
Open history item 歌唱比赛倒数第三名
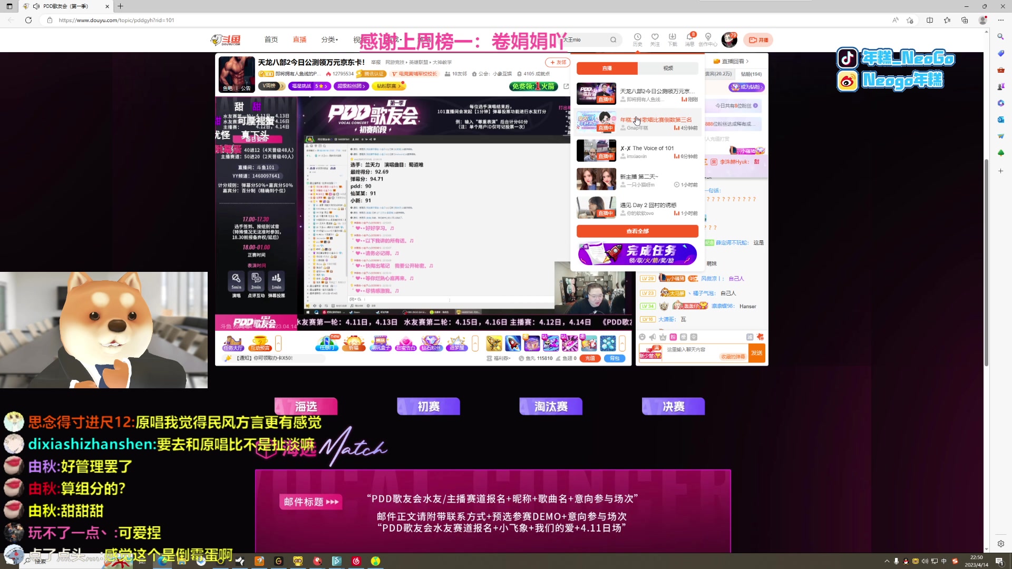click(x=637, y=122)
